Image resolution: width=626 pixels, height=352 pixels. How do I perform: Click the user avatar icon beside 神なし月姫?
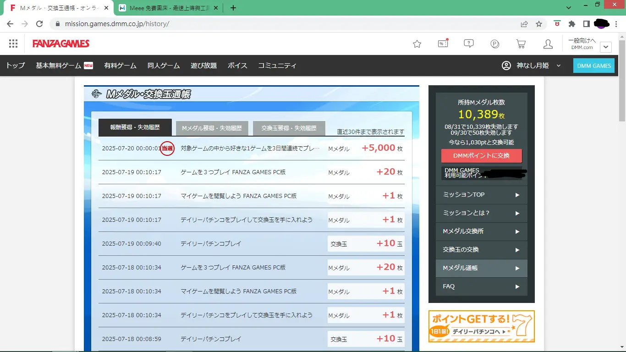click(x=506, y=66)
